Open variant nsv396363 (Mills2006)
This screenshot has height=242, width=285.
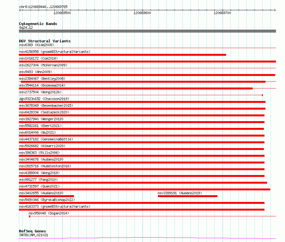[39, 153]
